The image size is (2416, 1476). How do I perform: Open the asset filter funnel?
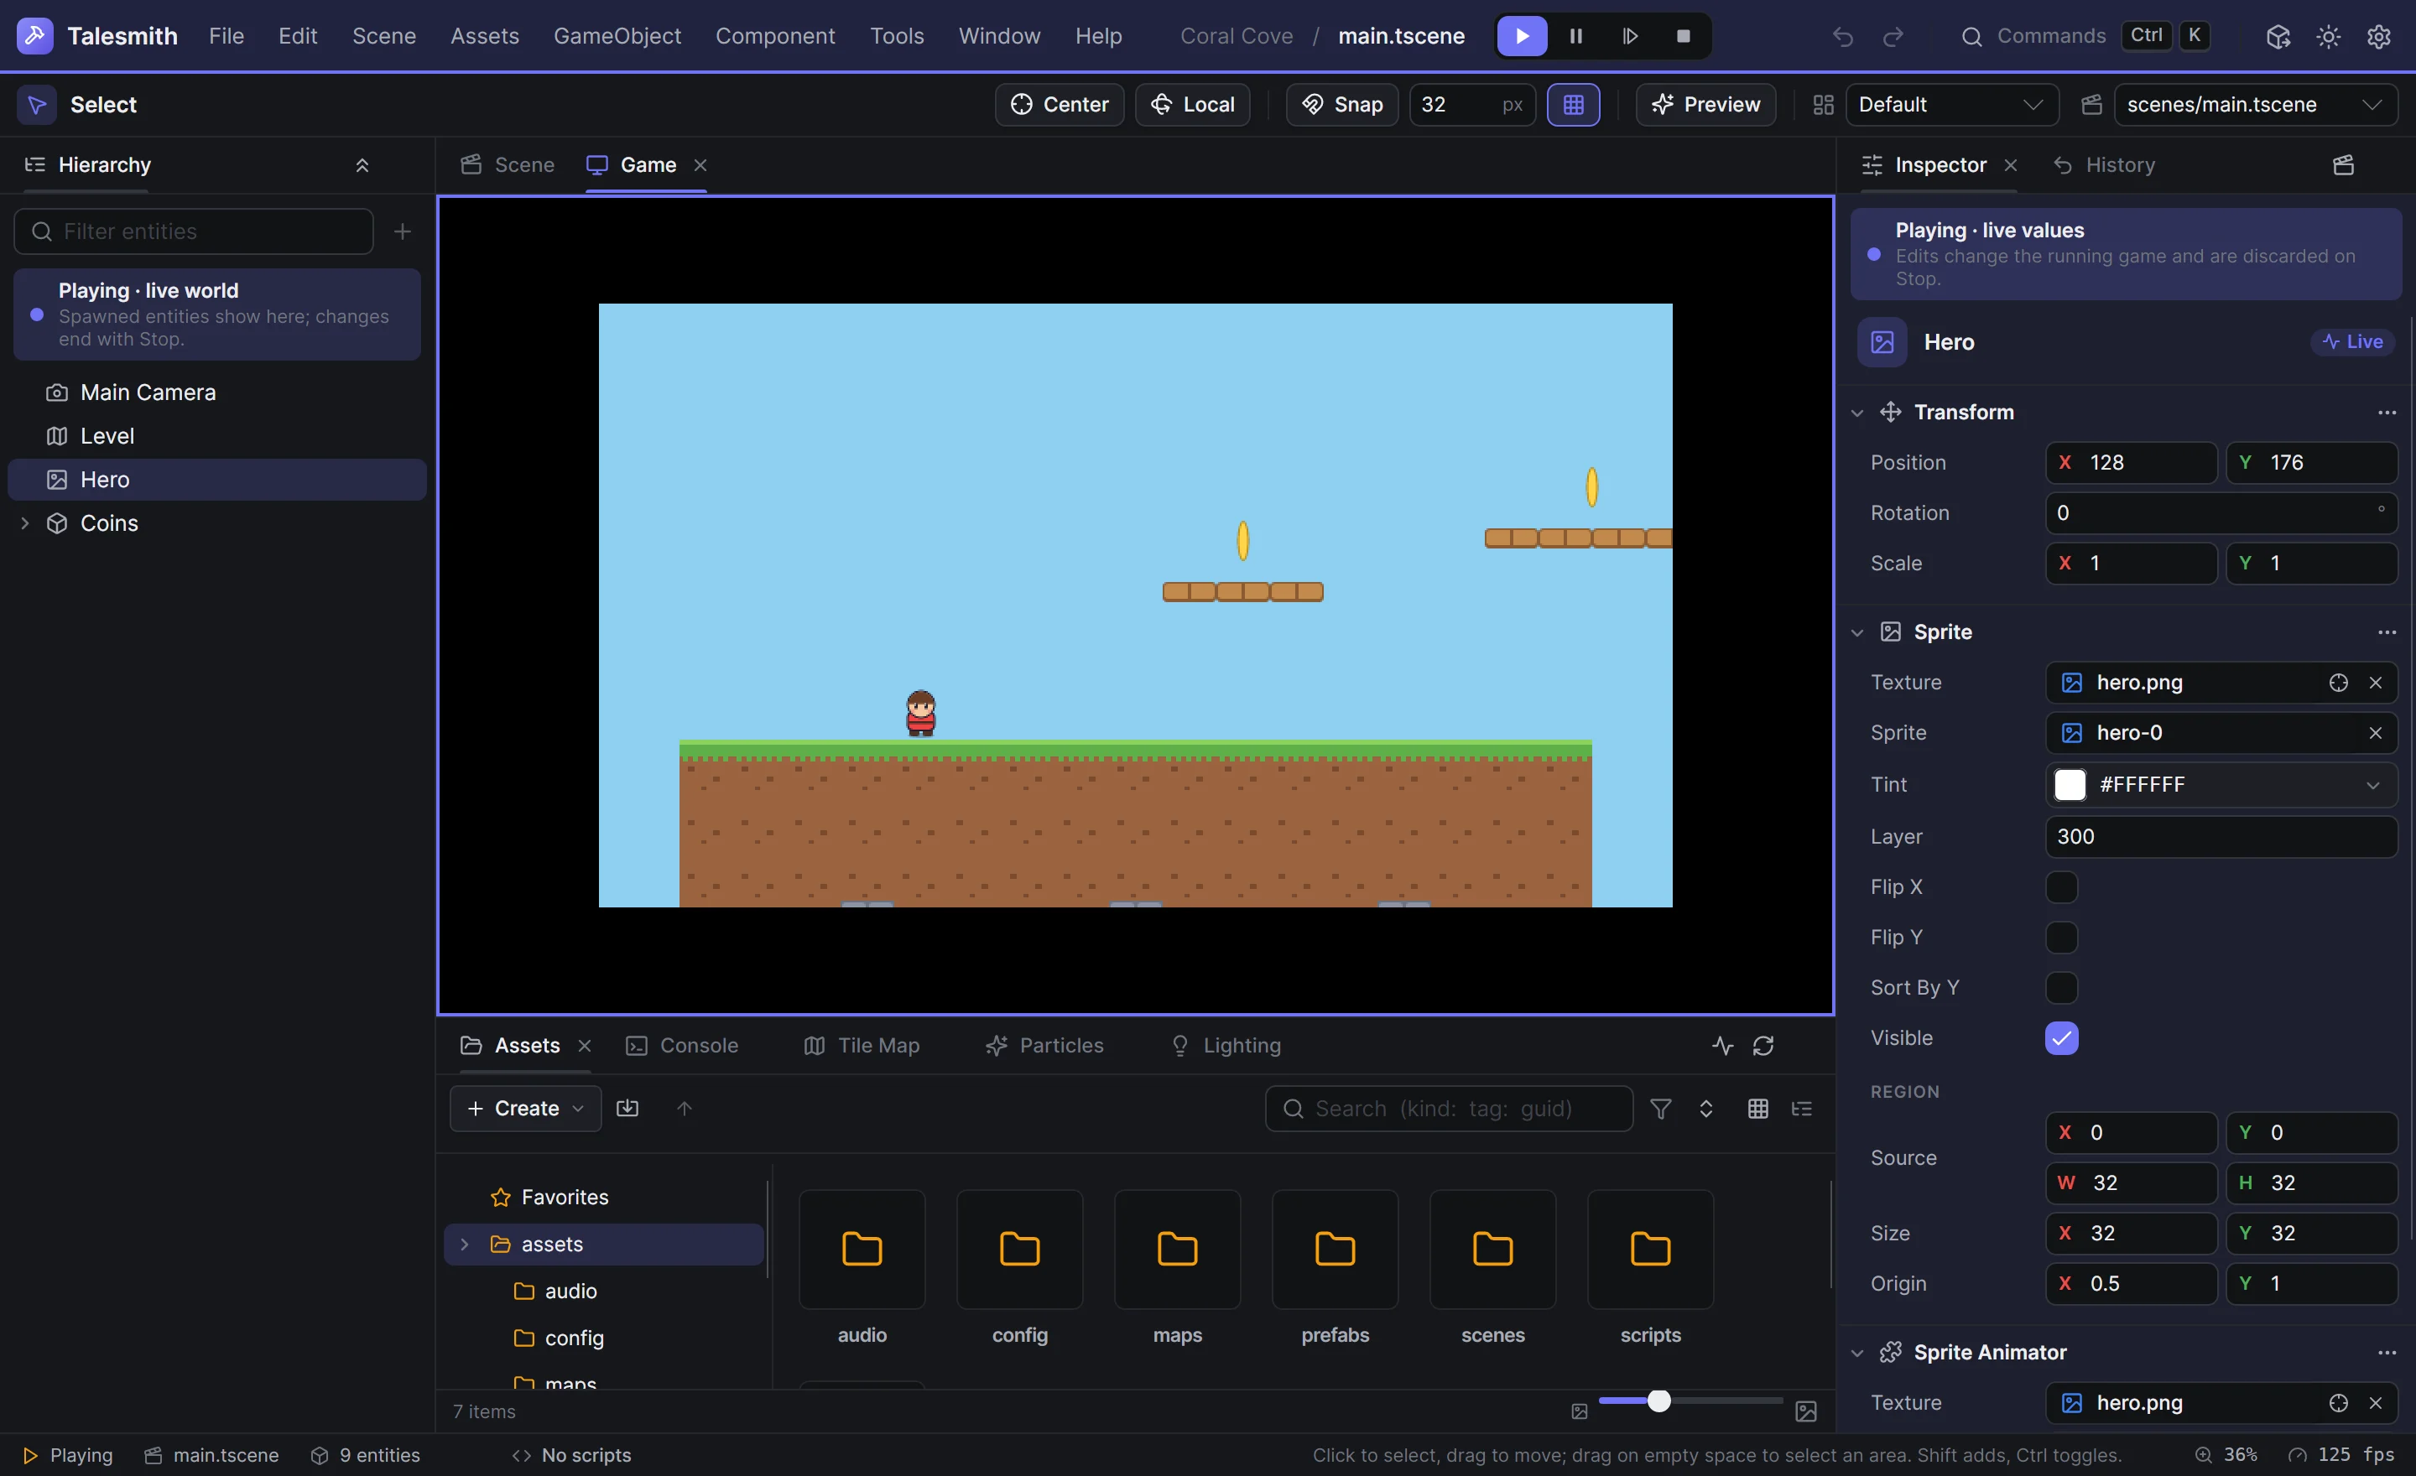[x=1660, y=1109]
